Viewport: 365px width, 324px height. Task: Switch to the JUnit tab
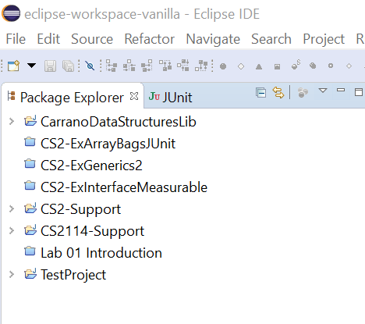click(170, 98)
